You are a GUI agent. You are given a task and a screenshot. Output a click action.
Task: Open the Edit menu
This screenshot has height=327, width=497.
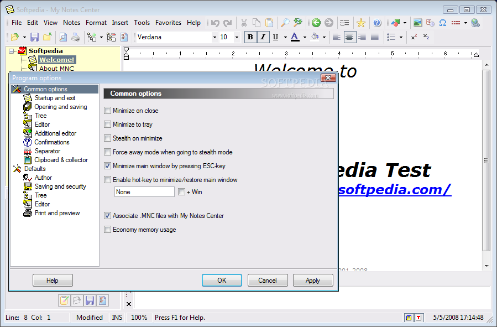32,23
